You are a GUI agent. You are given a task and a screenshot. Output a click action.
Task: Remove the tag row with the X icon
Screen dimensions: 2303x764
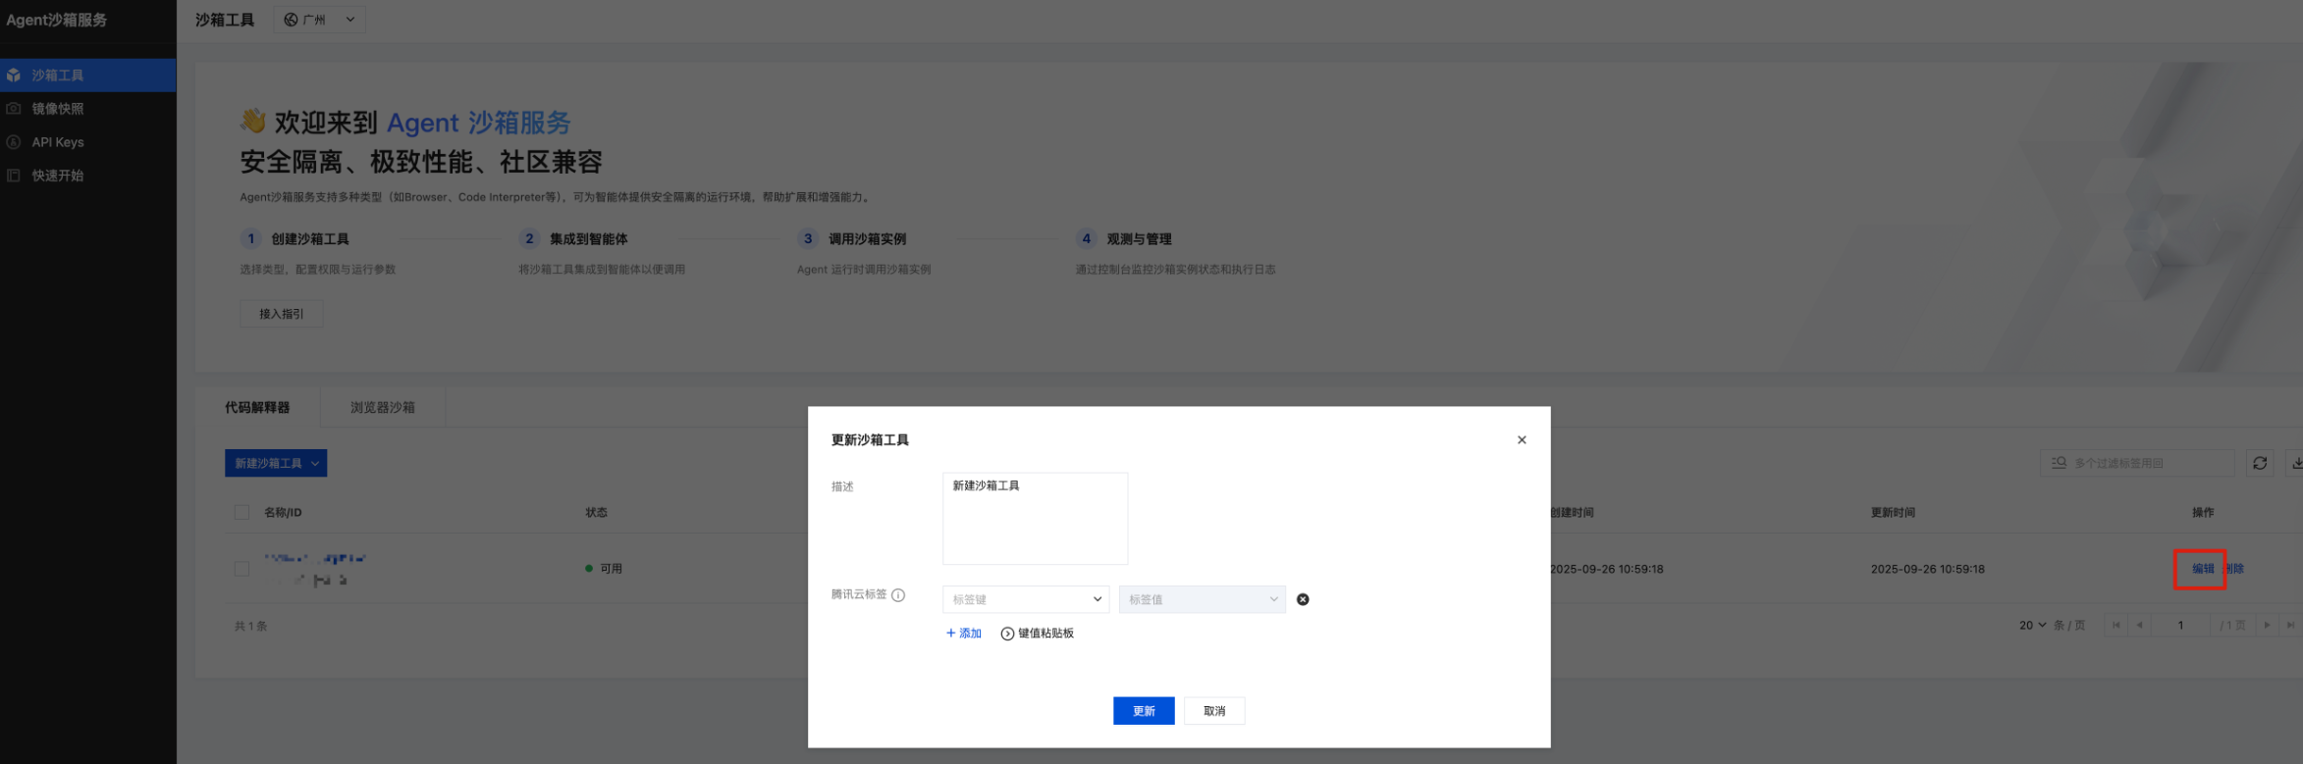[x=1303, y=599]
